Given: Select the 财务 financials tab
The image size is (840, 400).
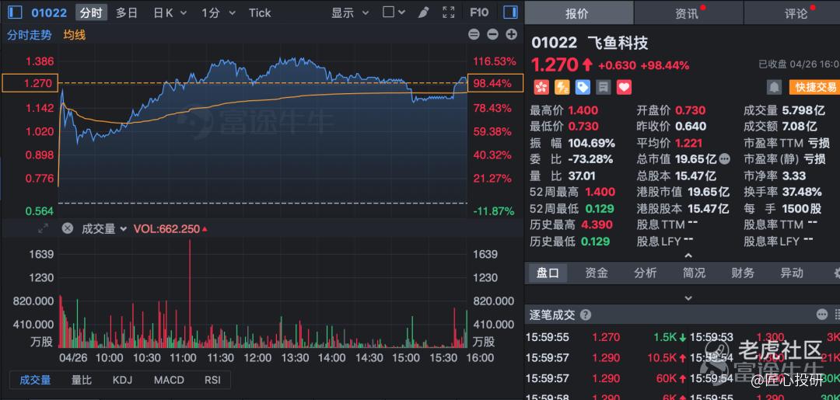Looking at the screenshot, I should (743, 273).
